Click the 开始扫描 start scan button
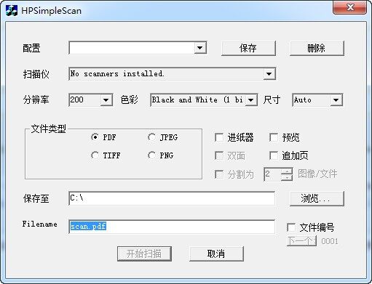The width and height of the screenshot is (372, 284). point(144,253)
